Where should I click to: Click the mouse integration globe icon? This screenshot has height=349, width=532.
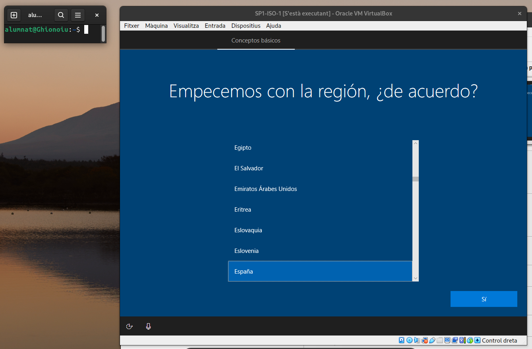click(x=470, y=340)
